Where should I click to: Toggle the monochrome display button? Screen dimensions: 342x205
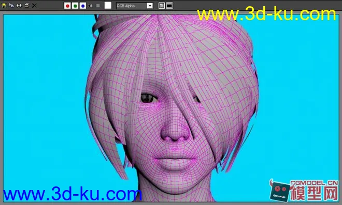tap(98, 6)
